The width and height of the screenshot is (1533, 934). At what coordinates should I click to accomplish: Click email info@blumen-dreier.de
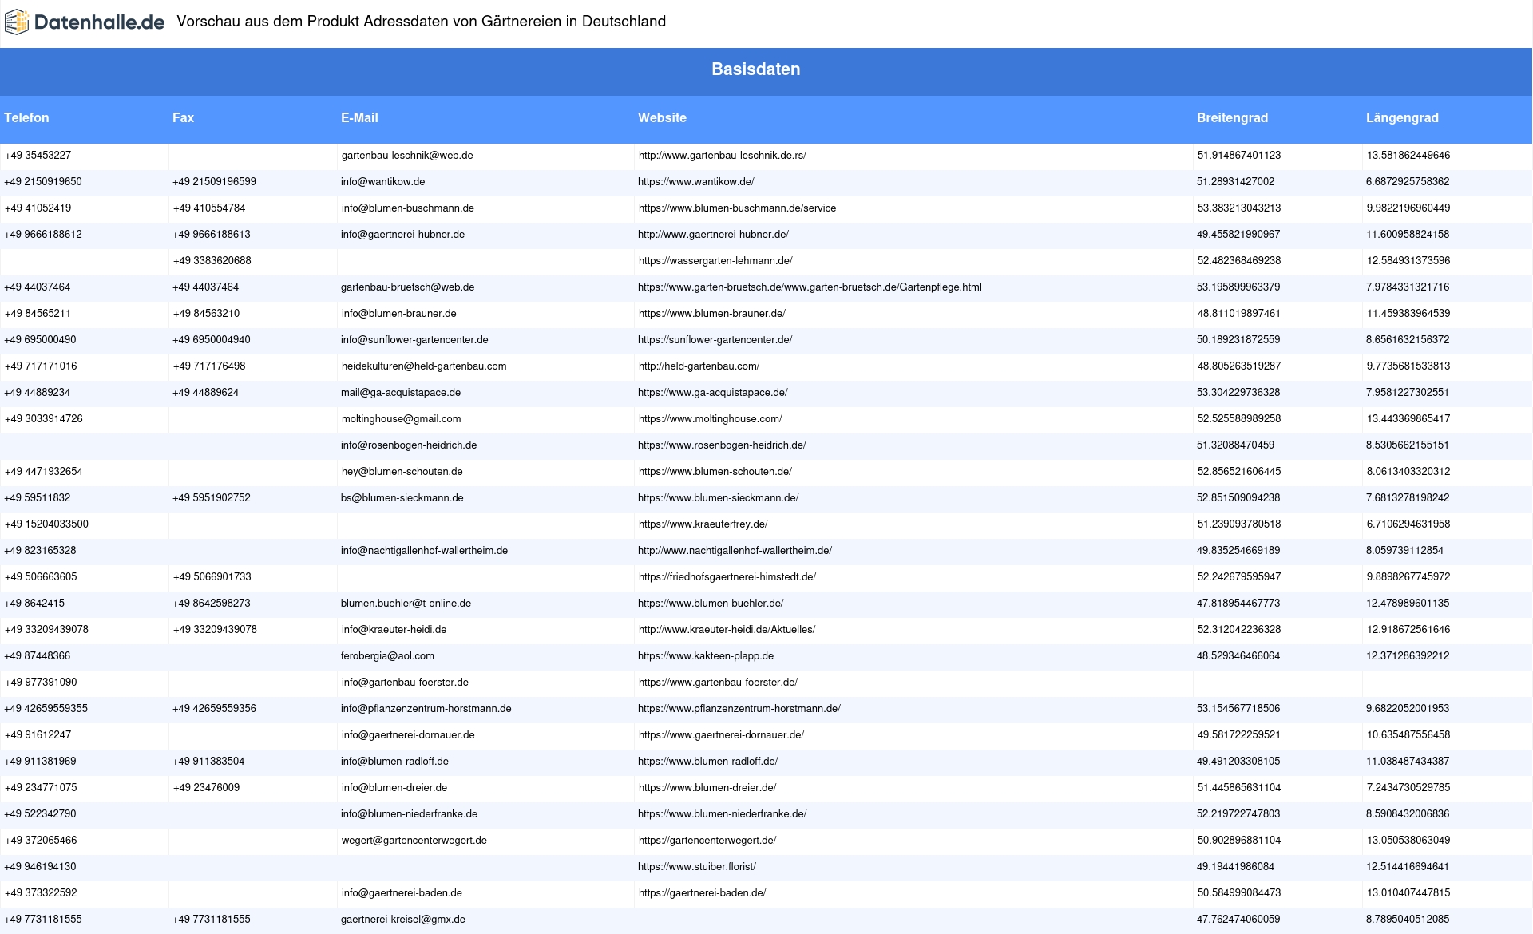point(394,788)
